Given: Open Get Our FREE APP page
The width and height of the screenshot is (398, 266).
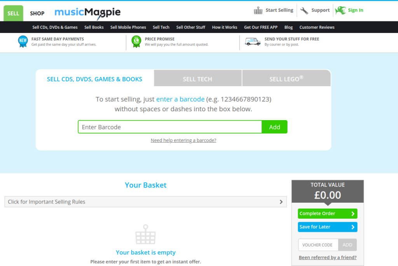Looking at the screenshot, I should click(261, 28).
